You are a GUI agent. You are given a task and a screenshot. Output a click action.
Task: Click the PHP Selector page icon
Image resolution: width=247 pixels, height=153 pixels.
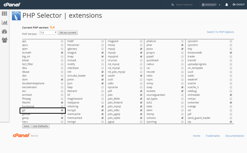click(16, 16)
